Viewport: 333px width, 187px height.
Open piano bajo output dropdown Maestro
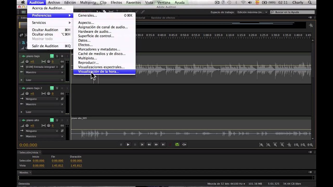point(44,72)
